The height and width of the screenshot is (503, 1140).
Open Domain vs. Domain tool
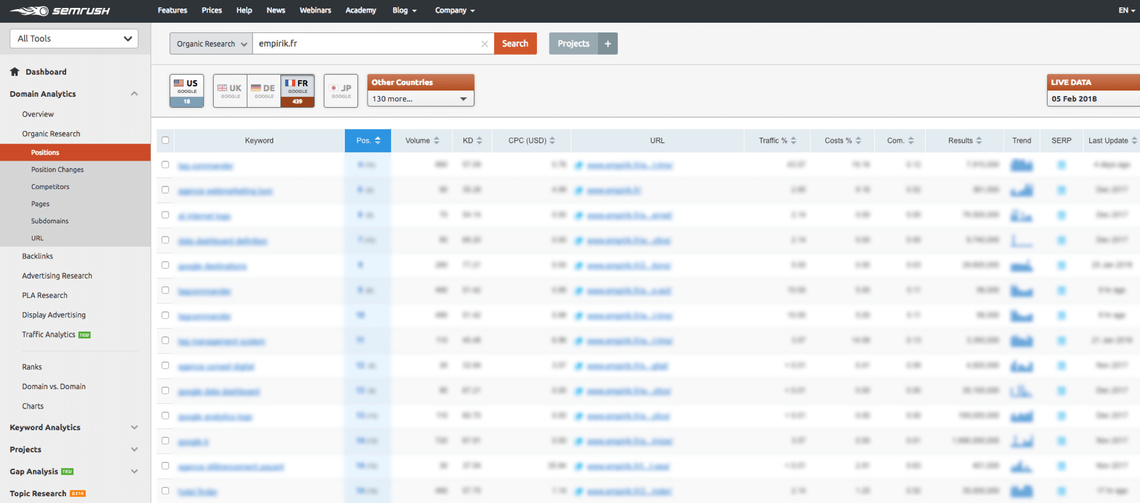point(54,387)
